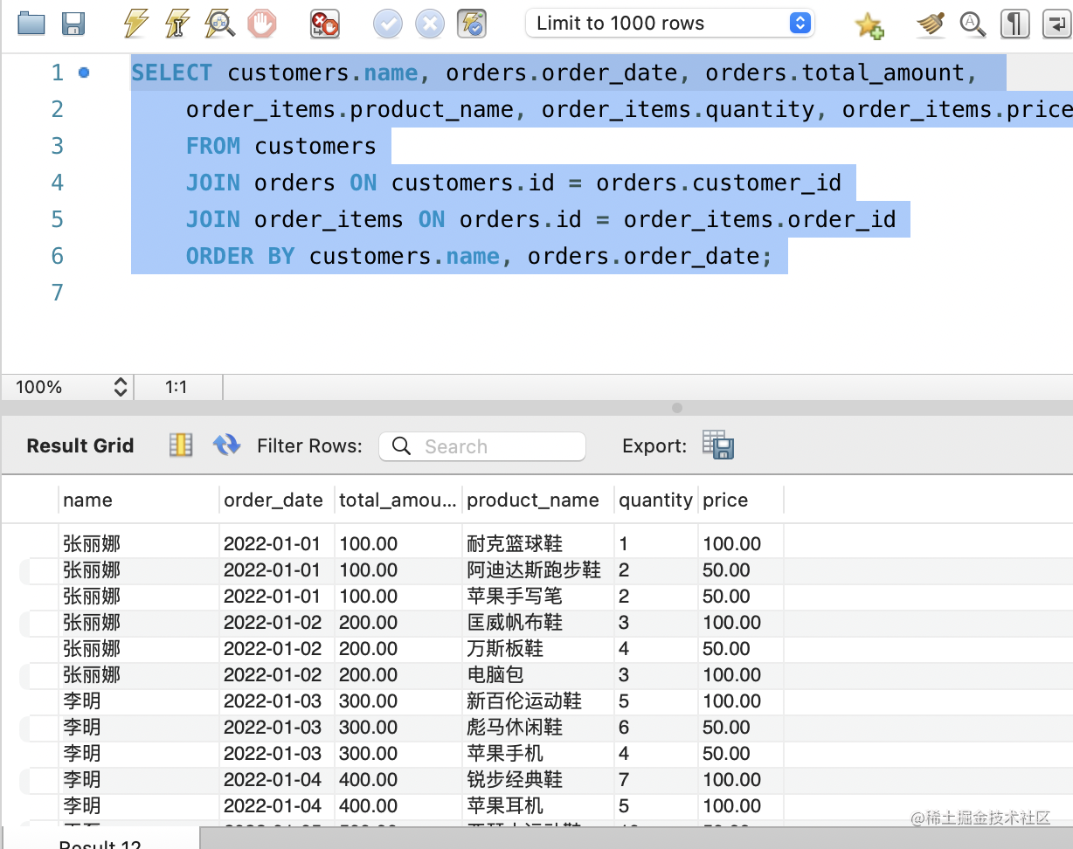Save the script using the floppy disk icon

tap(73, 24)
